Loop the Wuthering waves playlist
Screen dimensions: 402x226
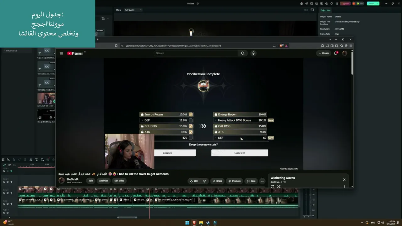coord(272,186)
